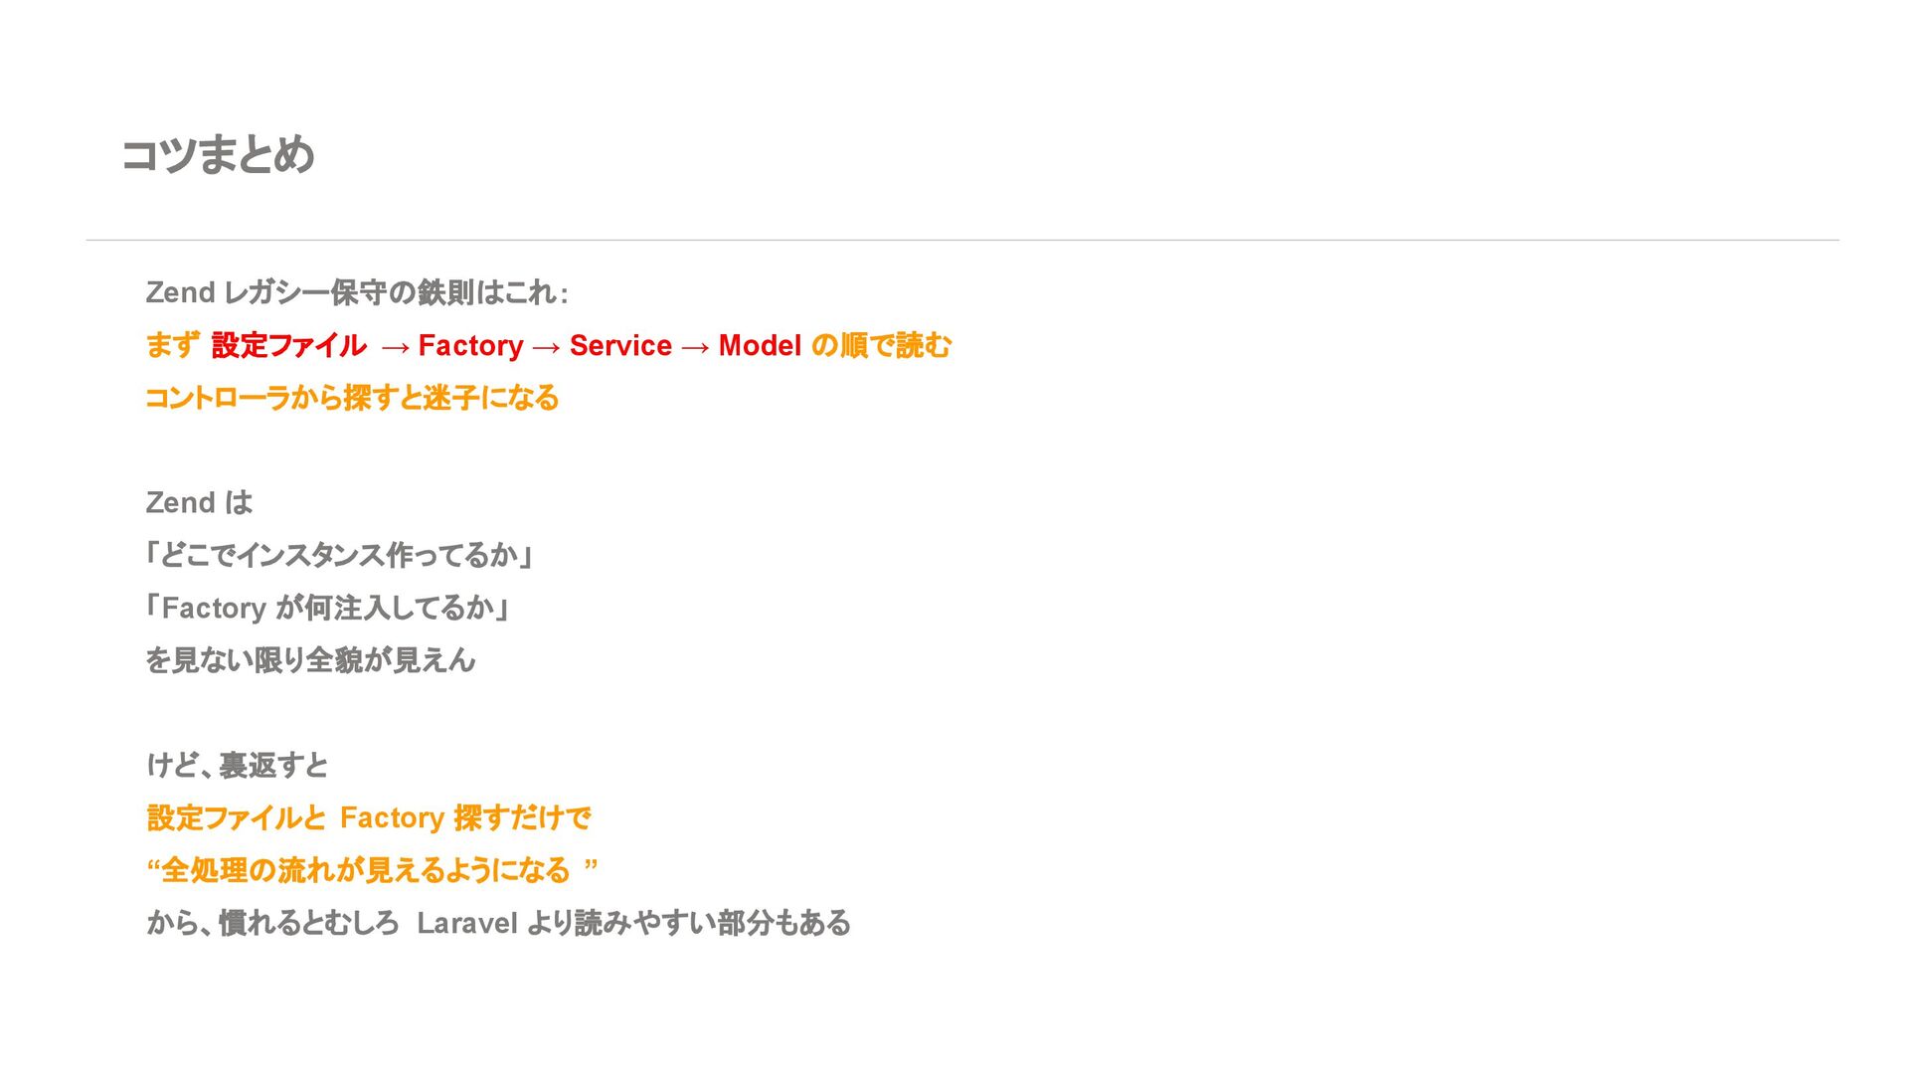The image size is (1909, 1073).
Task: Click the ending text 読みやすい部分もある
Action: point(712,923)
